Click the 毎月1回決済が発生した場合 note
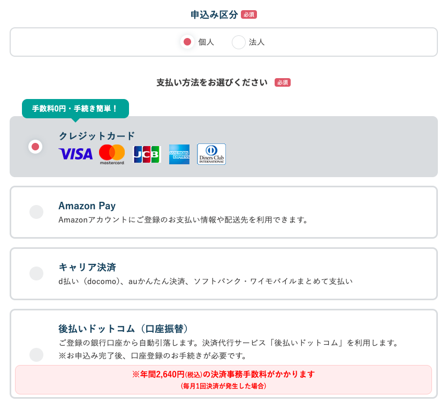 coord(224,386)
